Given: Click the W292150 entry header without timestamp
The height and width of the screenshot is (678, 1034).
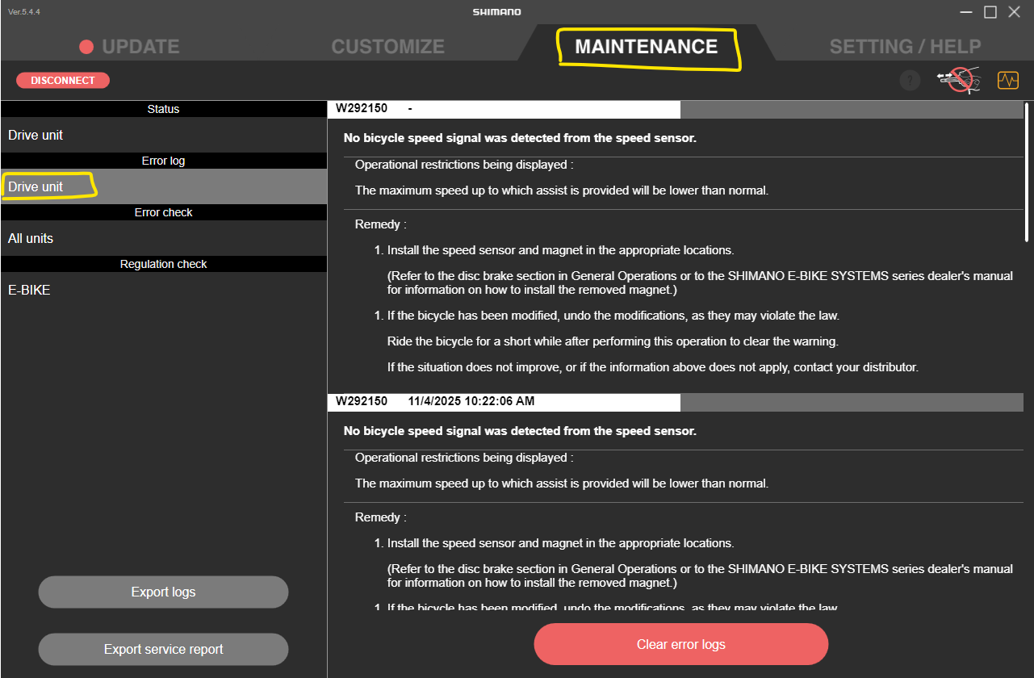Looking at the screenshot, I should (x=675, y=109).
